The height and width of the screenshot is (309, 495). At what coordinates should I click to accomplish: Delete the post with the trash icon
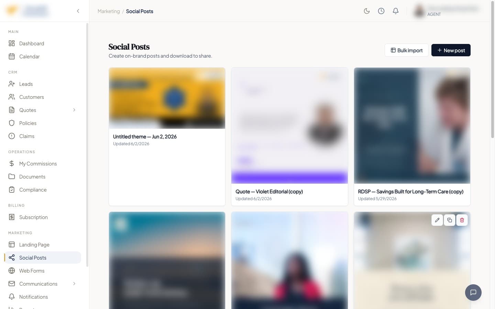[x=462, y=220]
